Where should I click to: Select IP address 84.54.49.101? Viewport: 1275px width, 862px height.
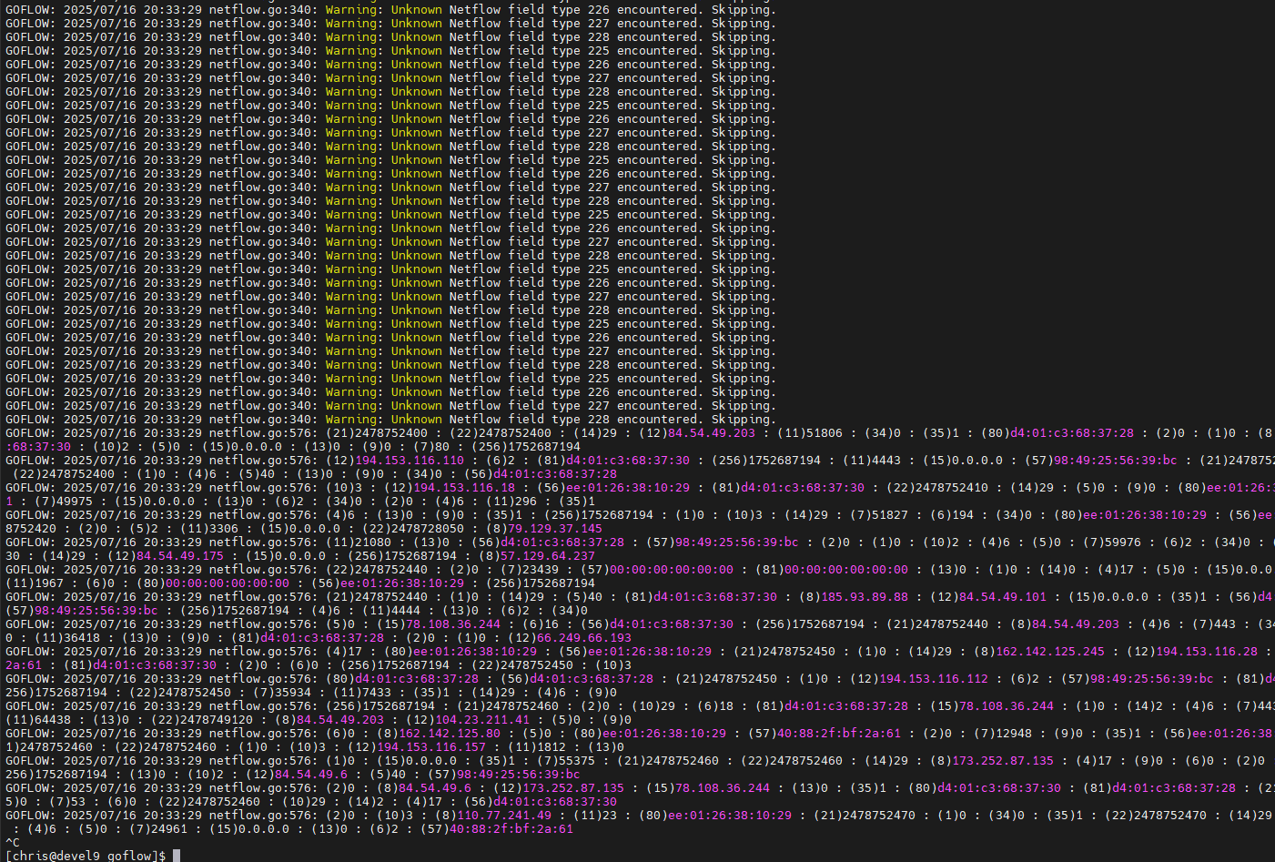(1003, 597)
